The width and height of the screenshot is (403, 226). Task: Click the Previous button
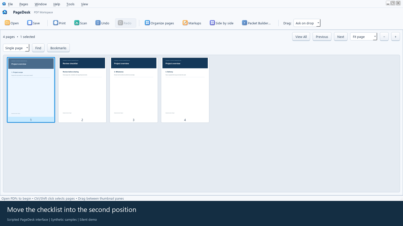point(322,37)
